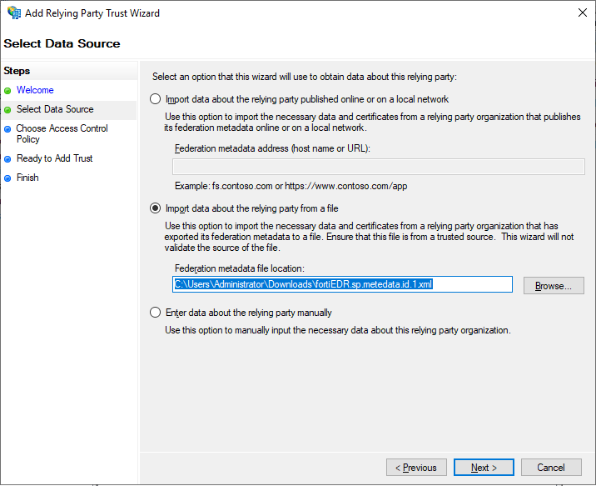The image size is (596, 486).
Task: Go back with the Previous button
Action: pyautogui.click(x=416, y=468)
